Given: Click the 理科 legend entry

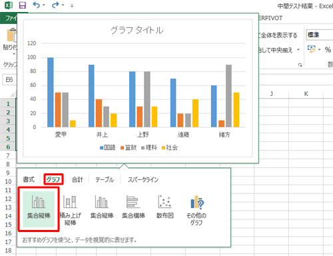Looking at the screenshot, I should (x=149, y=147).
